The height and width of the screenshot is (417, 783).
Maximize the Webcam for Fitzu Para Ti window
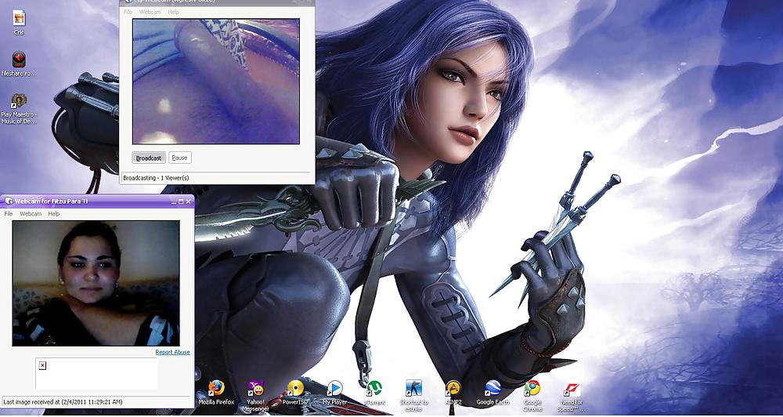coord(181,201)
